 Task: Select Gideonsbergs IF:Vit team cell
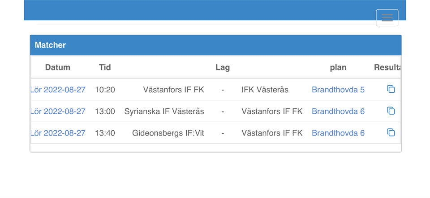coord(168,133)
